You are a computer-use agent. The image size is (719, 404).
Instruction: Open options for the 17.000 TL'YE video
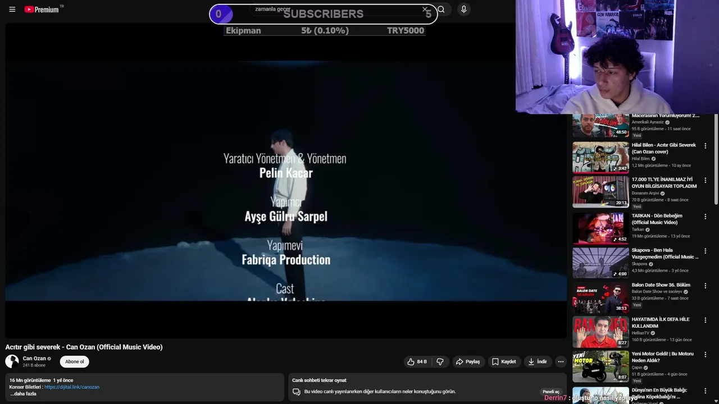[x=706, y=180]
